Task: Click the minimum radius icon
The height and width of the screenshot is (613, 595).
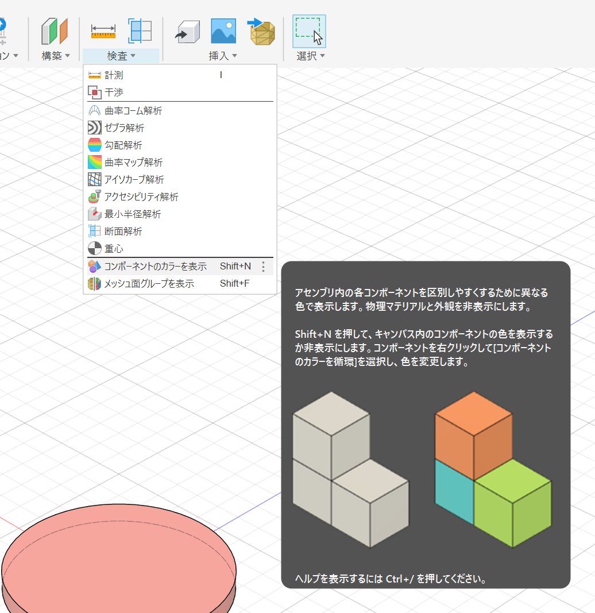Action: (x=95, y=214)
